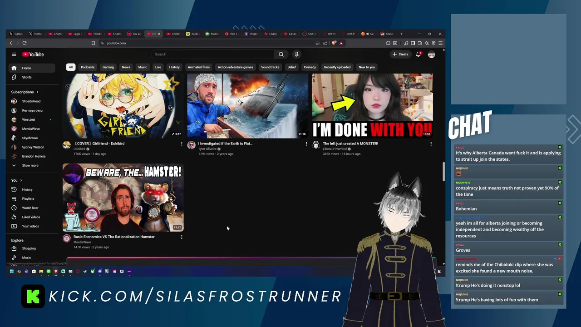The image size is (581, 327).
Task: Open ShoeOnHead channel subscription
Action: 32,101
